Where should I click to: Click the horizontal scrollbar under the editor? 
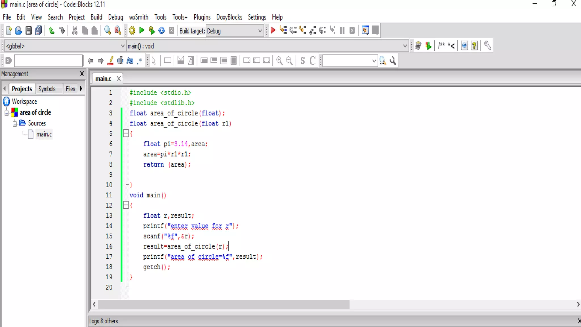[224, 304]
